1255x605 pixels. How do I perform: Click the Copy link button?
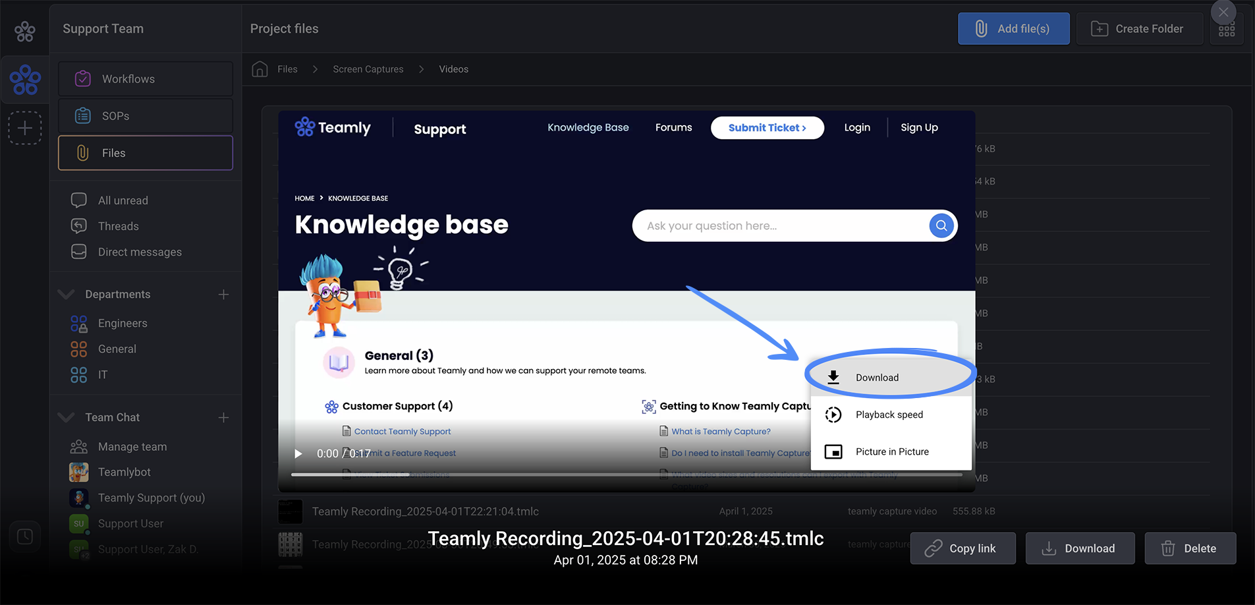[963, 548]
